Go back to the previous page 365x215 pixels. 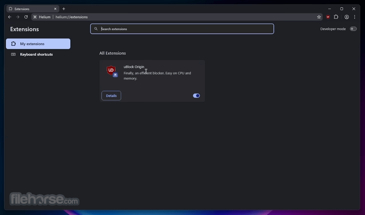point(9,17)
